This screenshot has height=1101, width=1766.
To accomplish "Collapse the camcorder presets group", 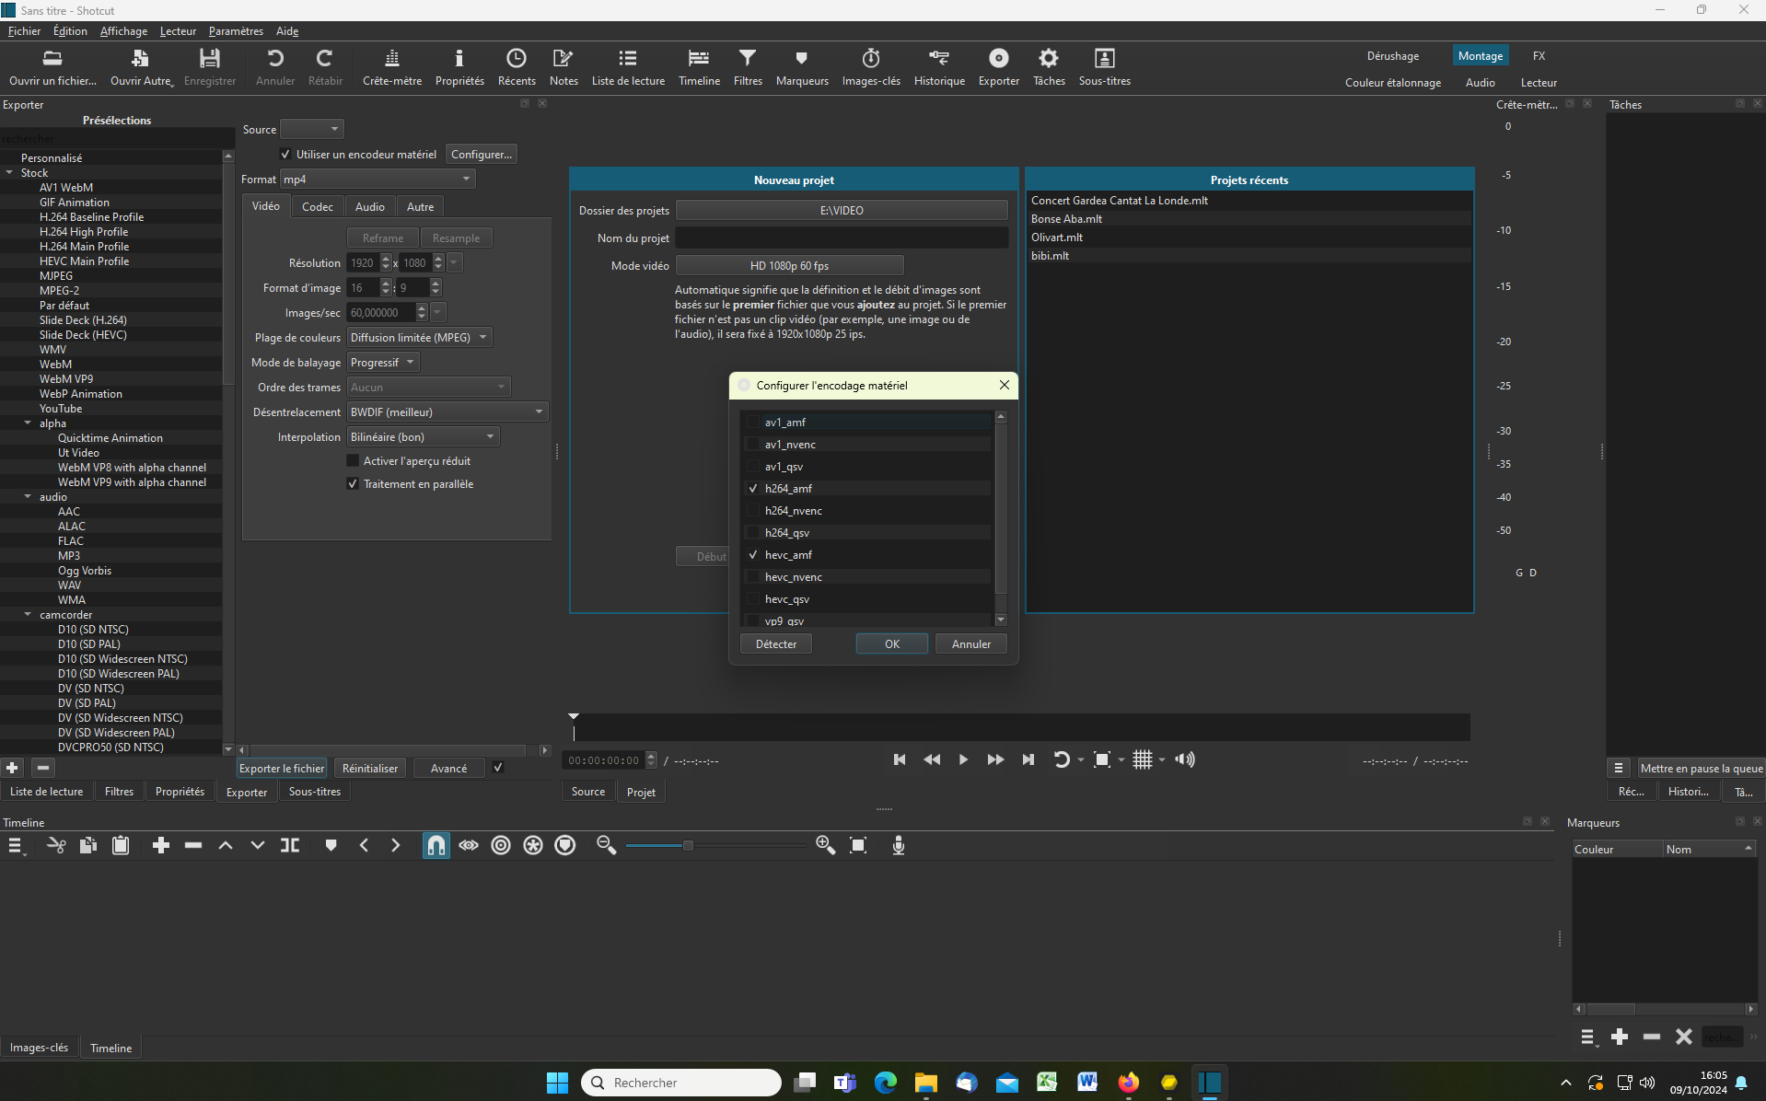I will (28, 615).
